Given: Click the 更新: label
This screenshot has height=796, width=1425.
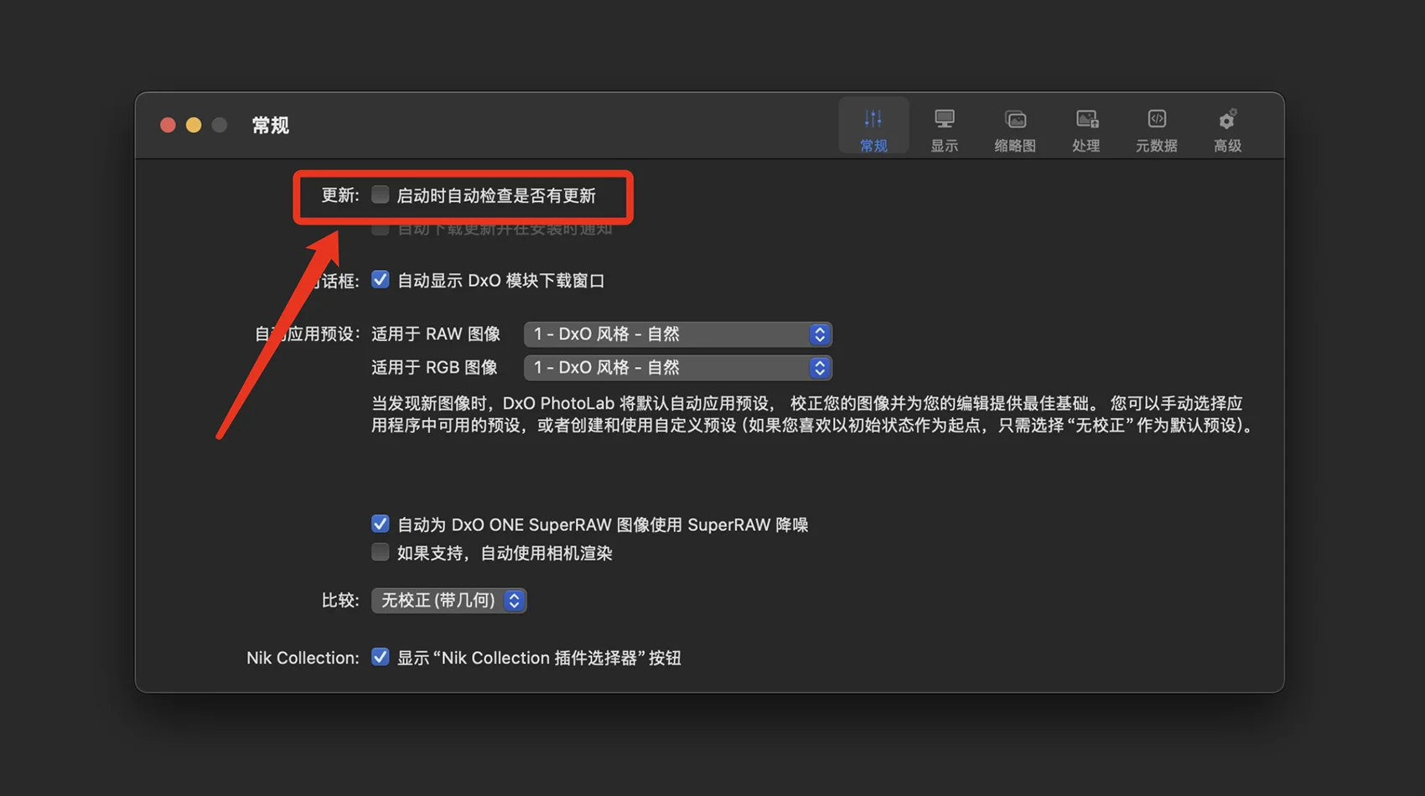Looking at the screenshot, I should tap(339, 195).
